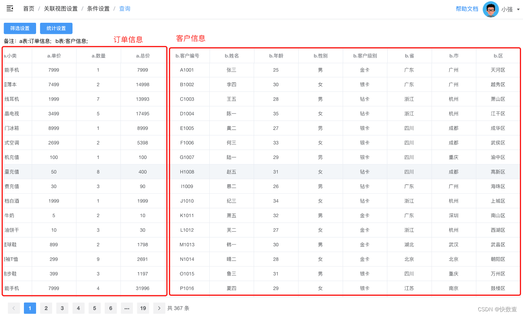Select the district cell 天河区

(x=498, y=70)
